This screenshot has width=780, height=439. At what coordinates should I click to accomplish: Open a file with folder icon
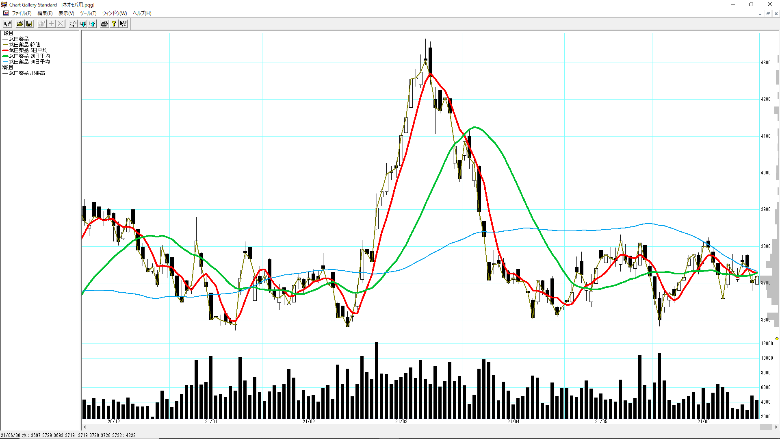20,24
